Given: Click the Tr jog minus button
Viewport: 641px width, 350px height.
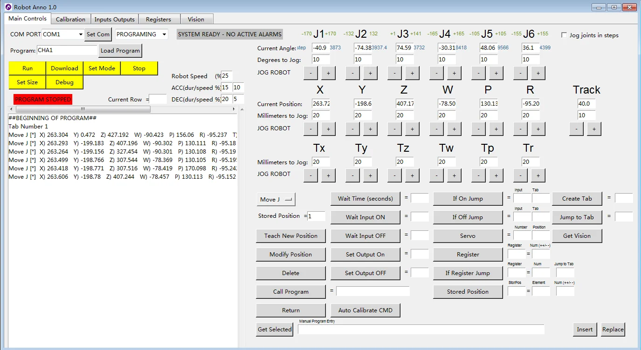Looking at the screenshot, I should point(520,175).
